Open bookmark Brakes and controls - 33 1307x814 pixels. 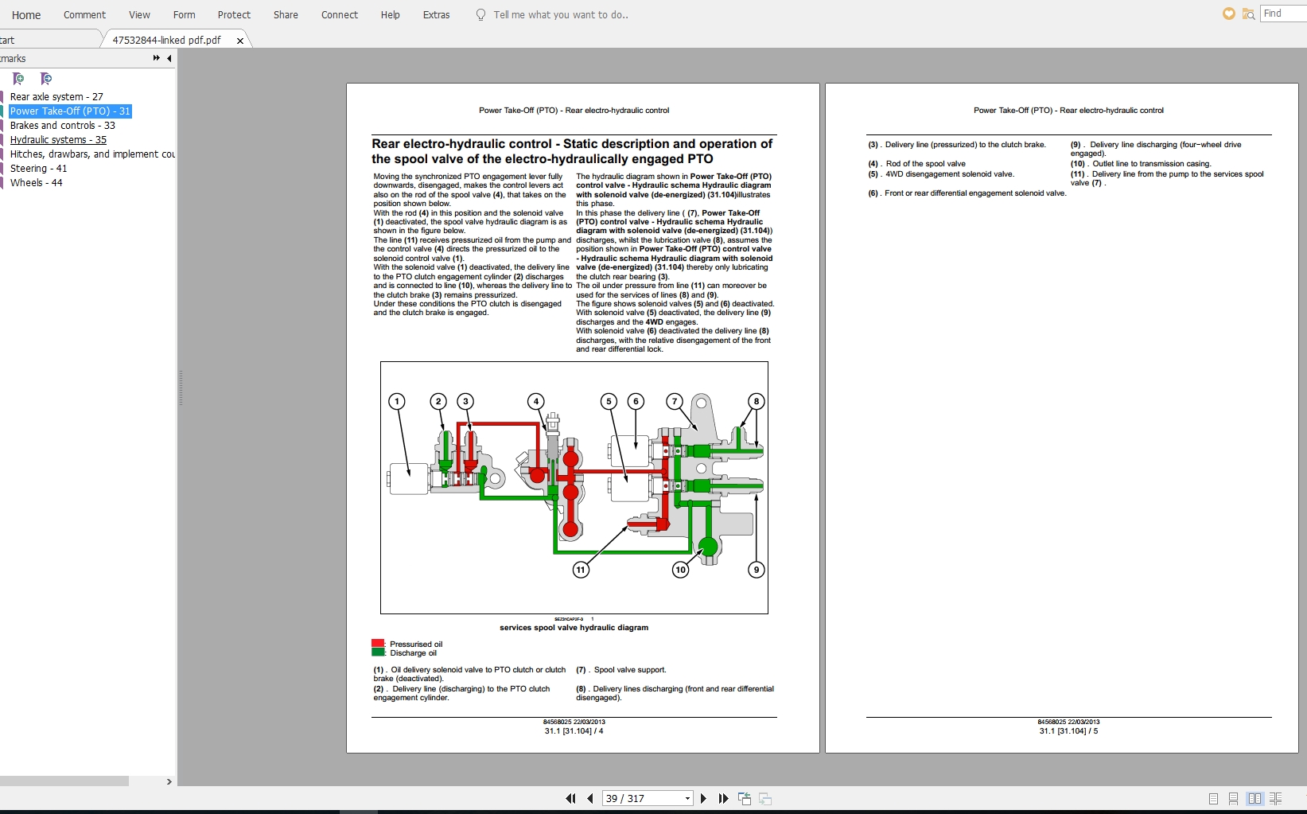[63, 125]
